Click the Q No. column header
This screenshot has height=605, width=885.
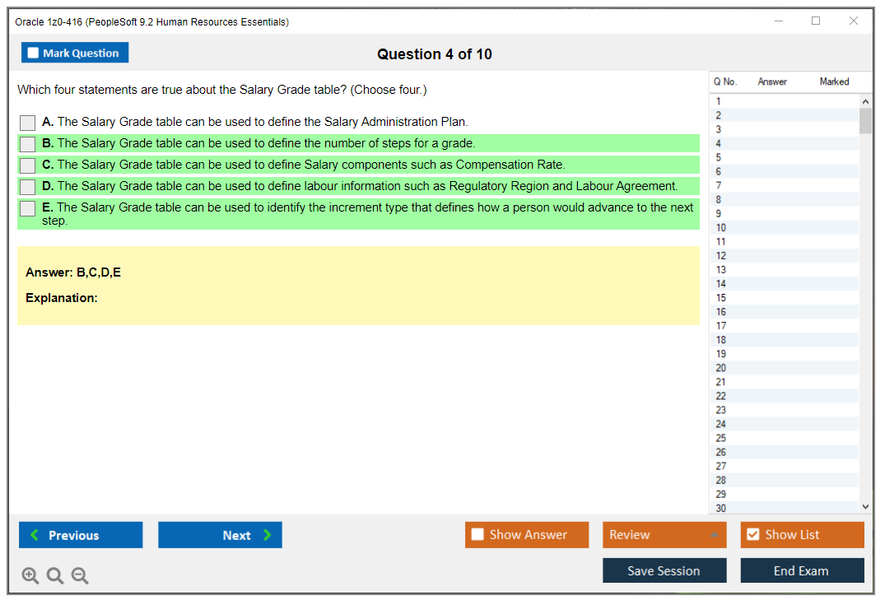tap(725, 81)
